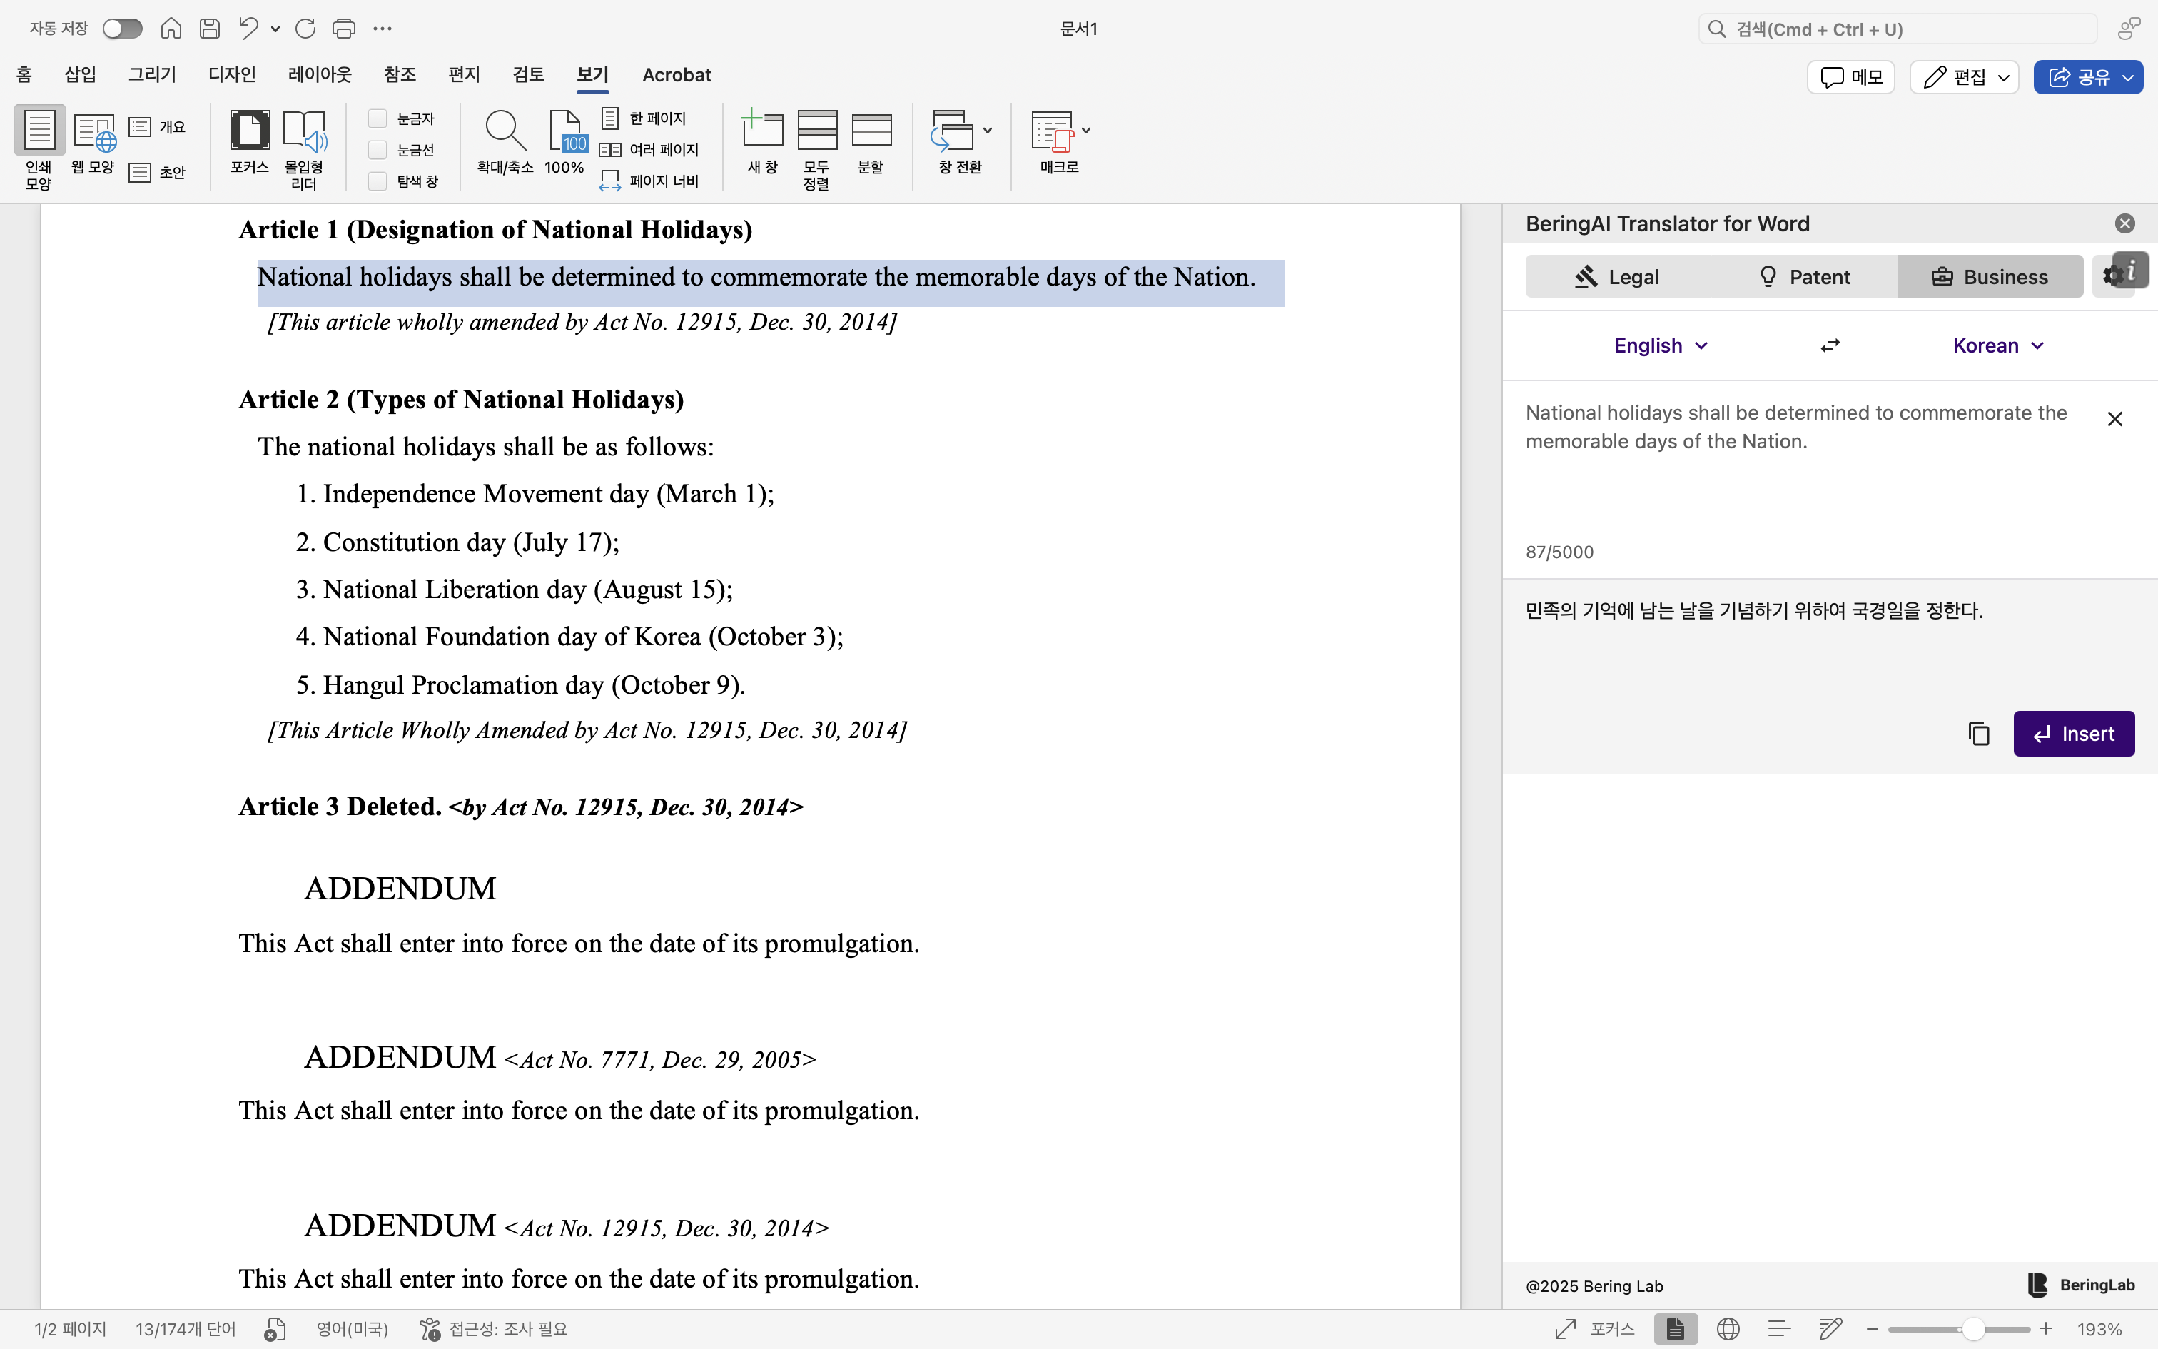Screen dimensions: 2158x1349
Task: Swap source and target languages
Action: pos(1830,346)
